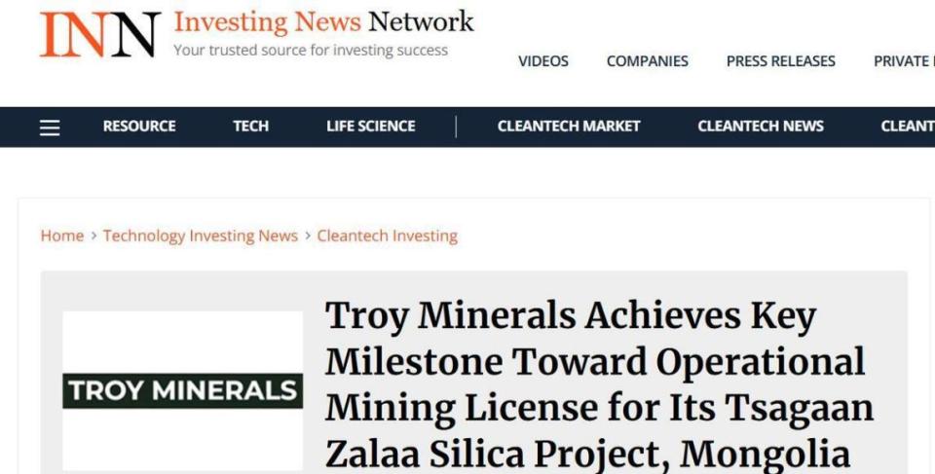Click the partially visible Private menu item
935x474 pixels.
coord(903,61)
